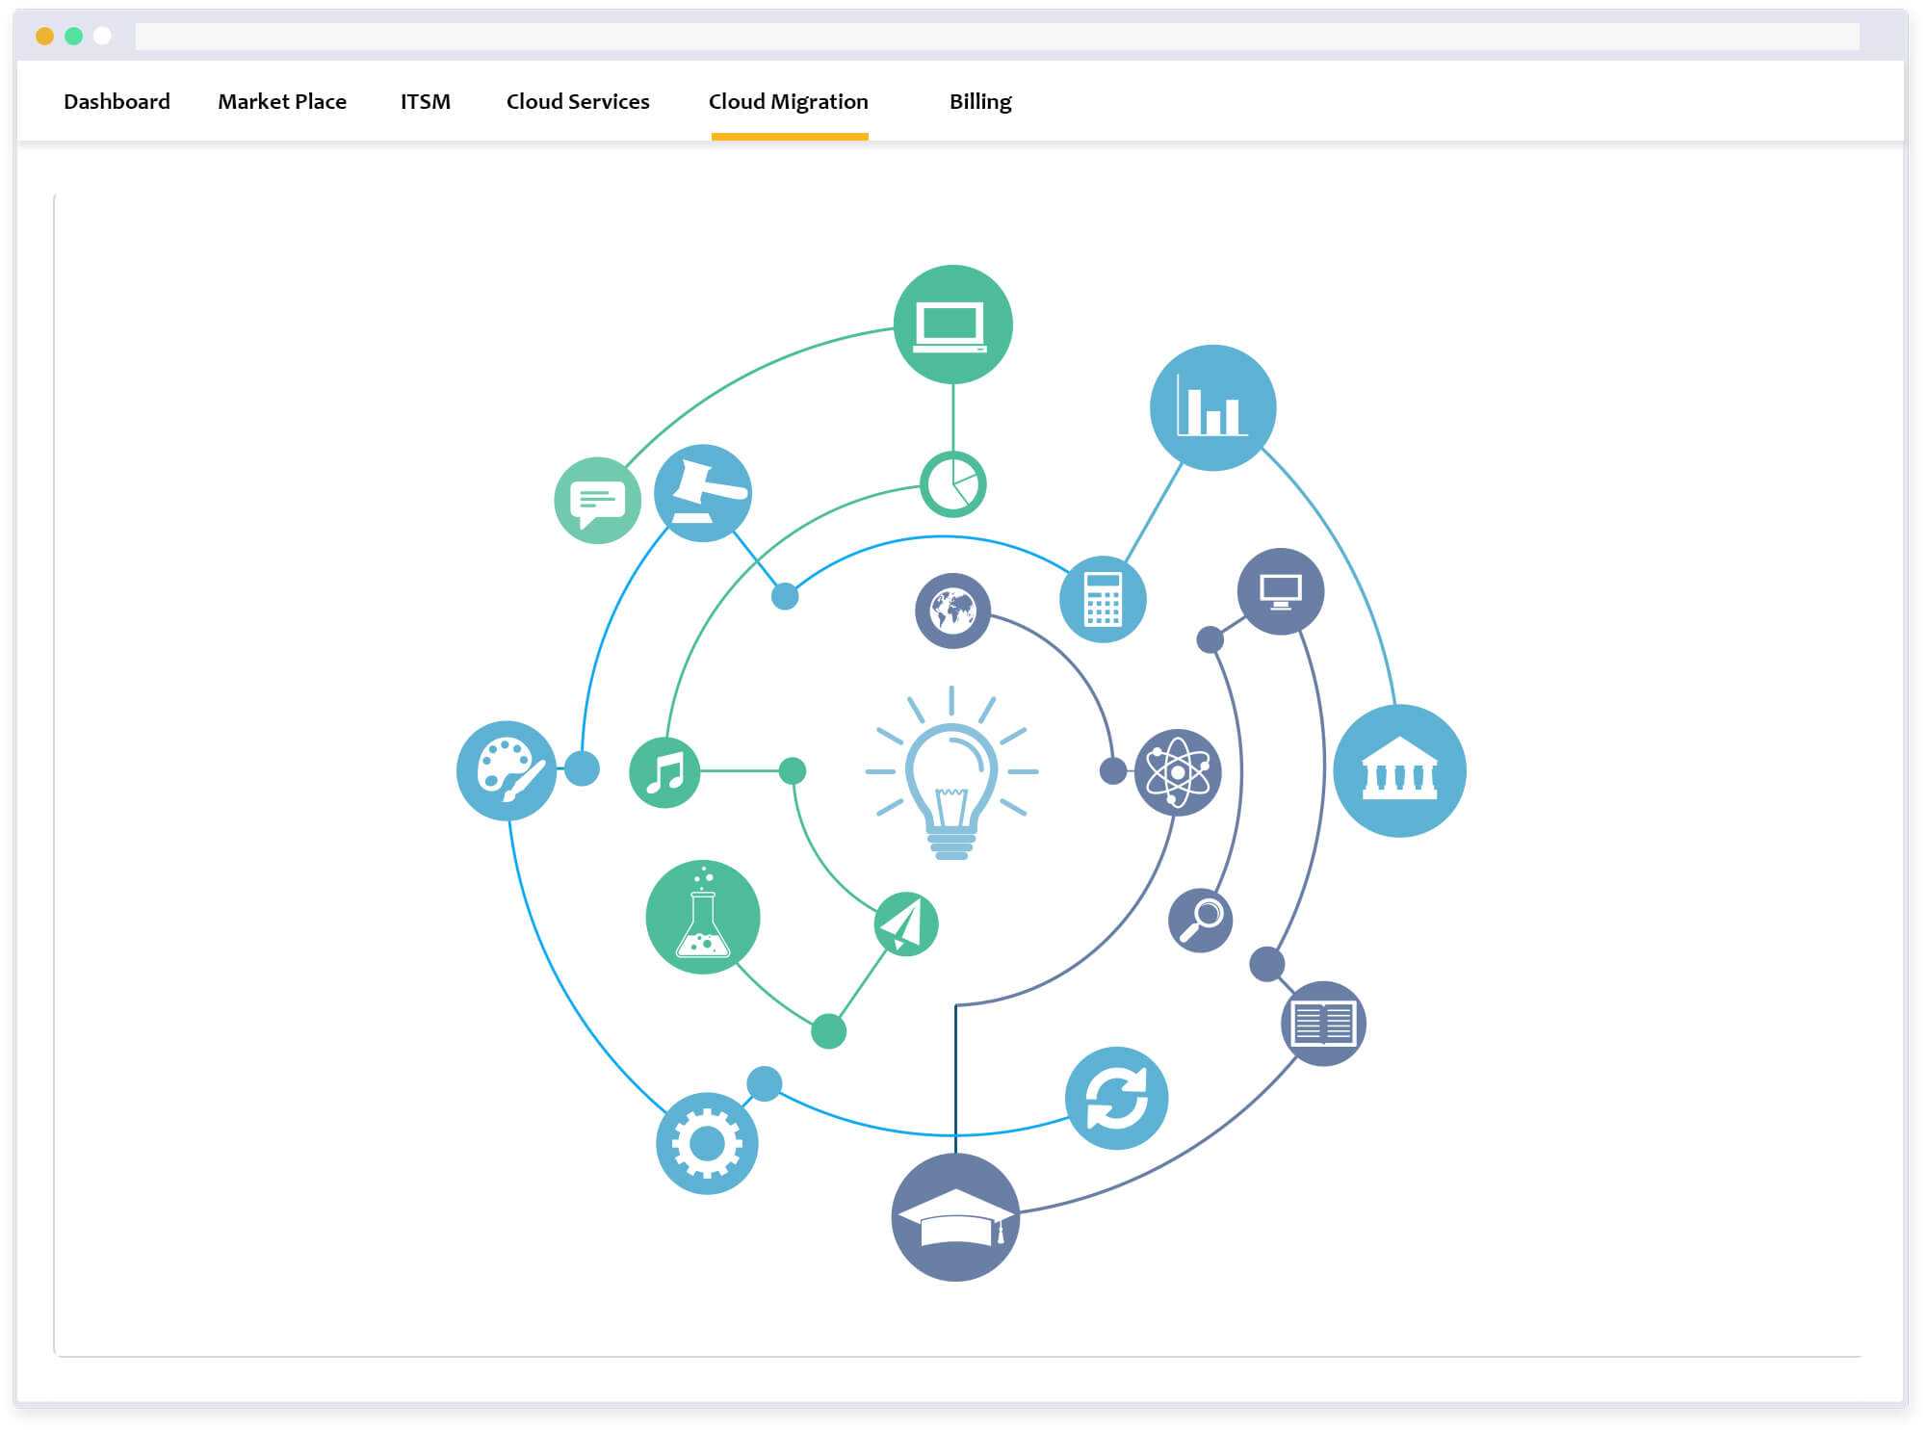Viewport: 1926px width, 1430px height.
Task: Open the Market Place tab
Action: tap(283, 101)
